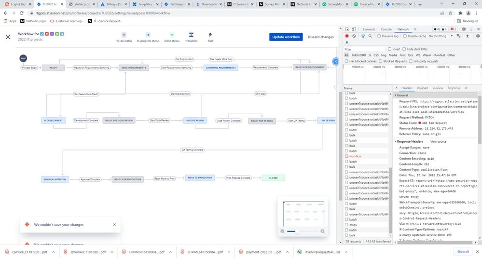Open DevTools settings gear
482x259 pixels.
pyautogui.click(x=464, y=29)
